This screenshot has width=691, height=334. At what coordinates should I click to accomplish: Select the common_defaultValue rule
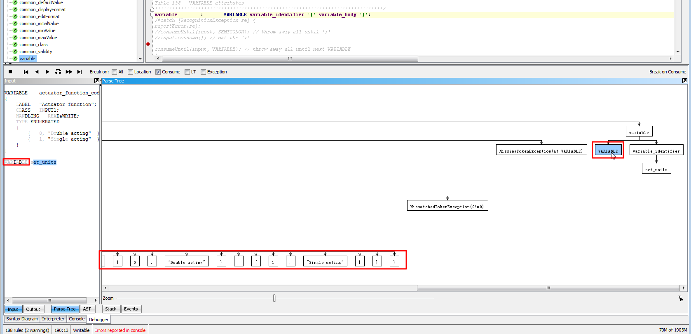pos(41,2)
